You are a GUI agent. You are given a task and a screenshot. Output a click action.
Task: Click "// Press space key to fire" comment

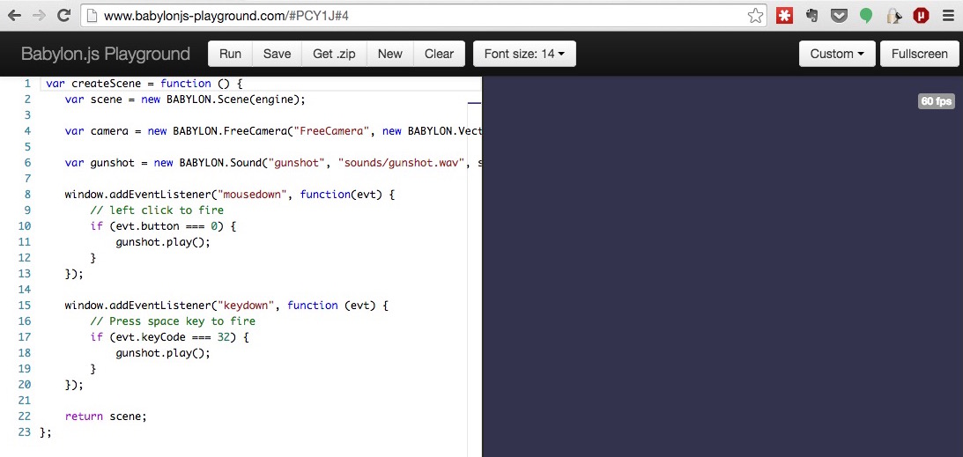pyautogui.click(x=173, y=321)
